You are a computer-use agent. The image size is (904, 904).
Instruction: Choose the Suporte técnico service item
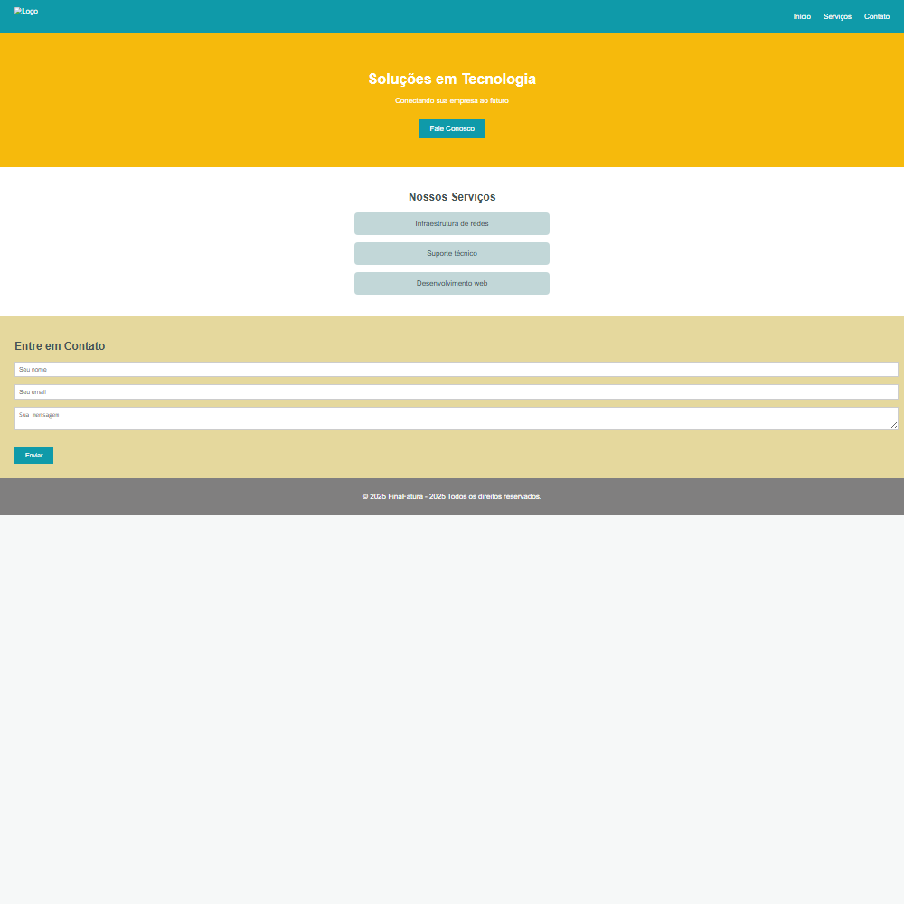pos(452,253)
